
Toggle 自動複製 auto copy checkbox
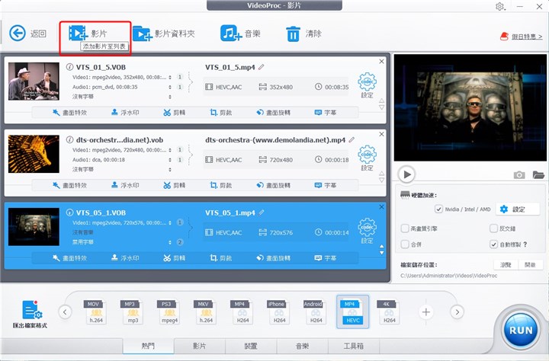tap(493, 244)
